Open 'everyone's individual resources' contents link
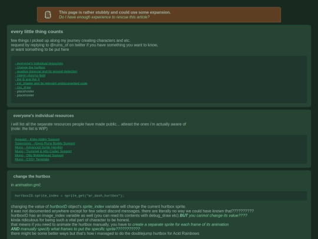 coord(39,63)
